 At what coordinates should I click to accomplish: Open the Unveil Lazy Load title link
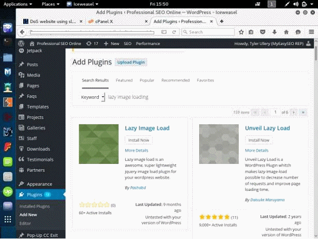coord(267,128)
